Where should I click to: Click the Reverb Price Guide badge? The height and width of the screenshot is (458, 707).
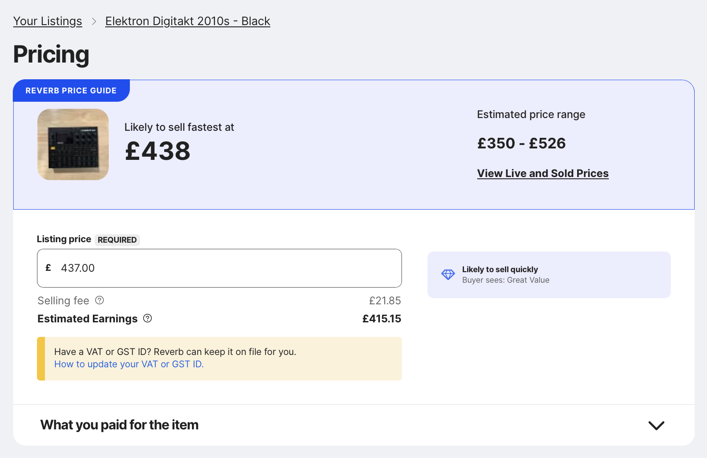(71, 90)
